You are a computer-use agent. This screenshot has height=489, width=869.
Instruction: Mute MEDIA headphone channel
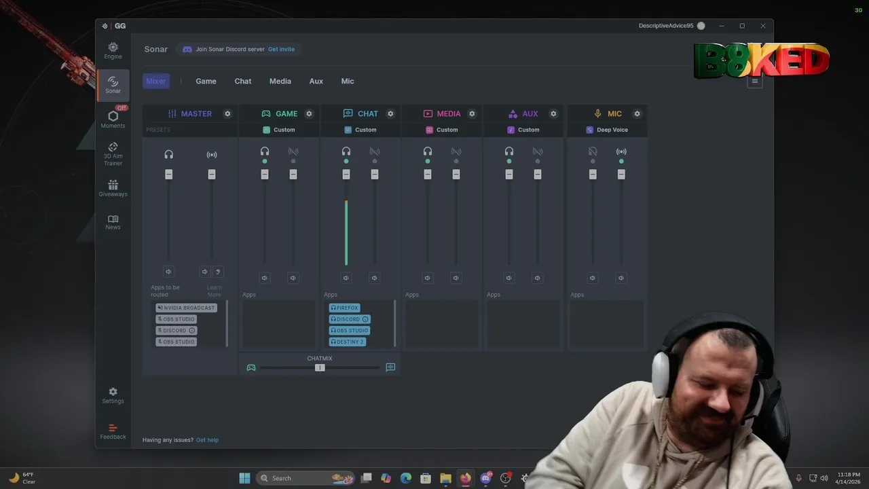(x=428, y=278)
